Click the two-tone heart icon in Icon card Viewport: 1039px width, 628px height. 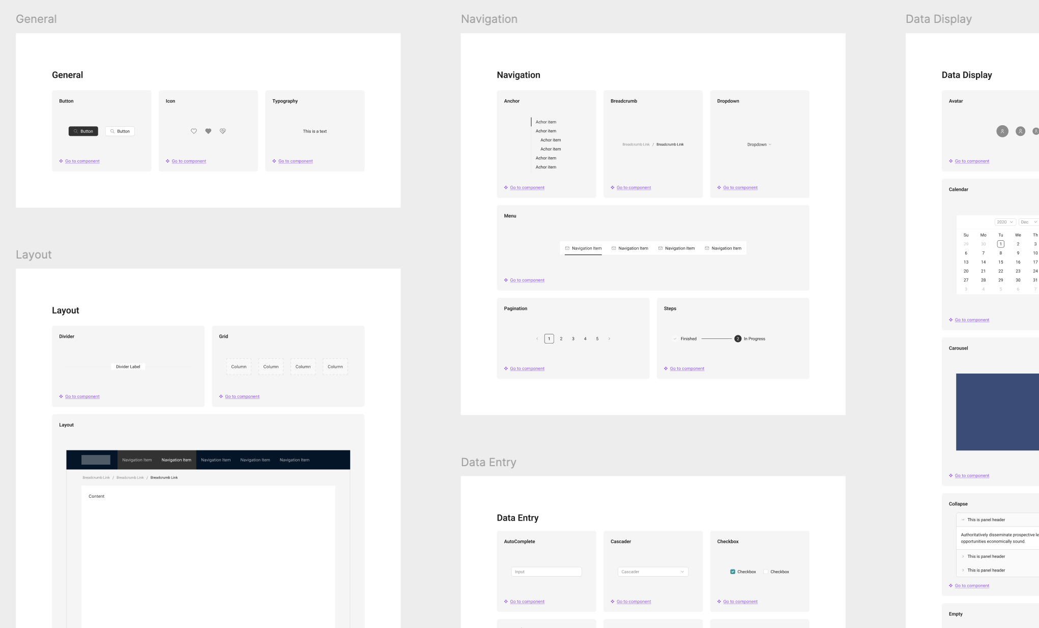222,131
